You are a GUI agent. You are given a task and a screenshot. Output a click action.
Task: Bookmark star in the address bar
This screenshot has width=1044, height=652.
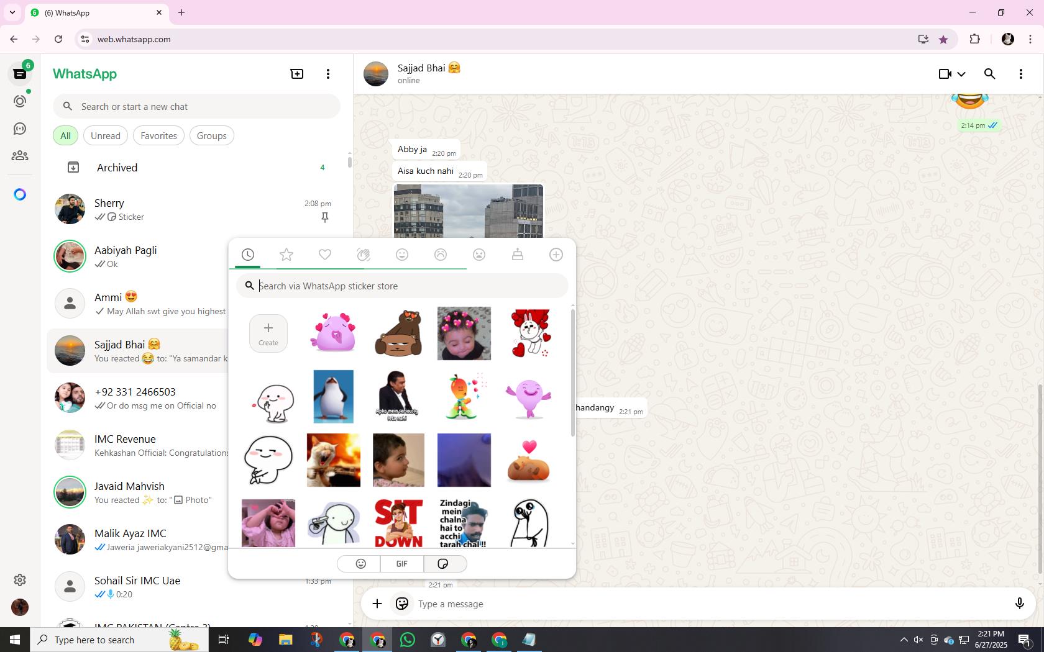[x=943, y=39]
